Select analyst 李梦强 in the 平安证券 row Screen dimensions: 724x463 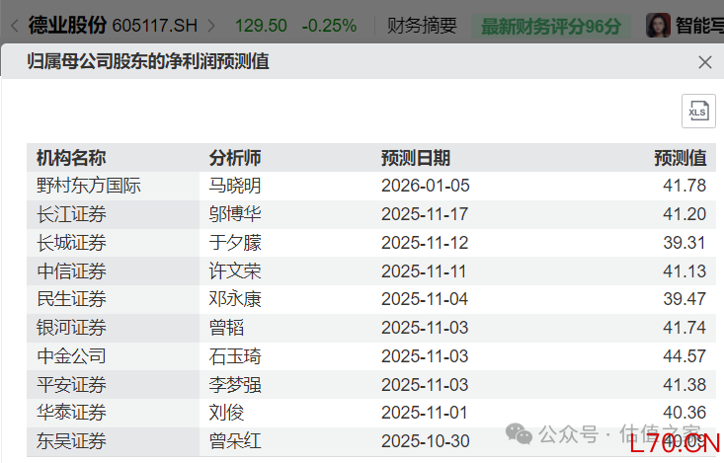pyautogui.click(x=235, y=385)
